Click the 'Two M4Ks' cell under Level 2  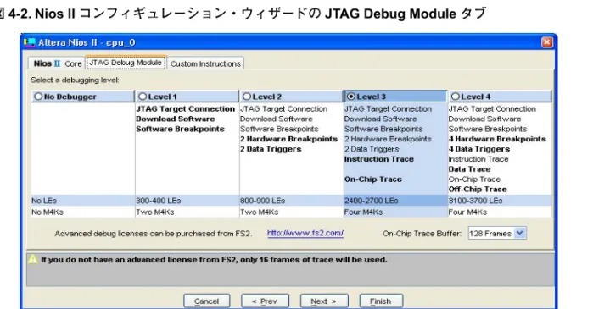(x=291, y=212)
